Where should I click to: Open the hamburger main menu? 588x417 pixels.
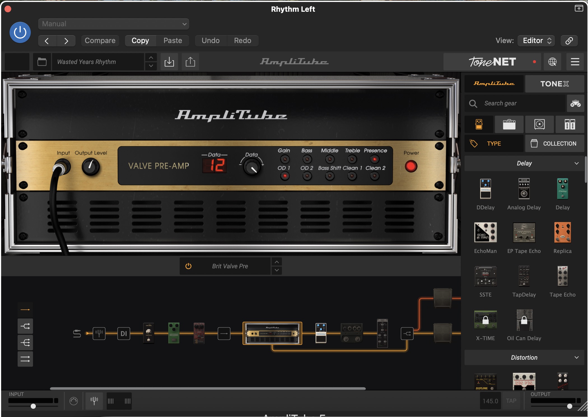point(575,62)
